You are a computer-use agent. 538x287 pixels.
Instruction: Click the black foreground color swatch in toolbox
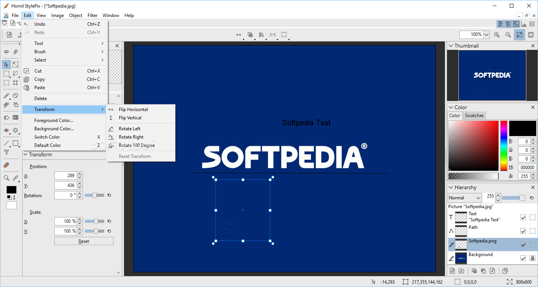(x=11, y=190)
